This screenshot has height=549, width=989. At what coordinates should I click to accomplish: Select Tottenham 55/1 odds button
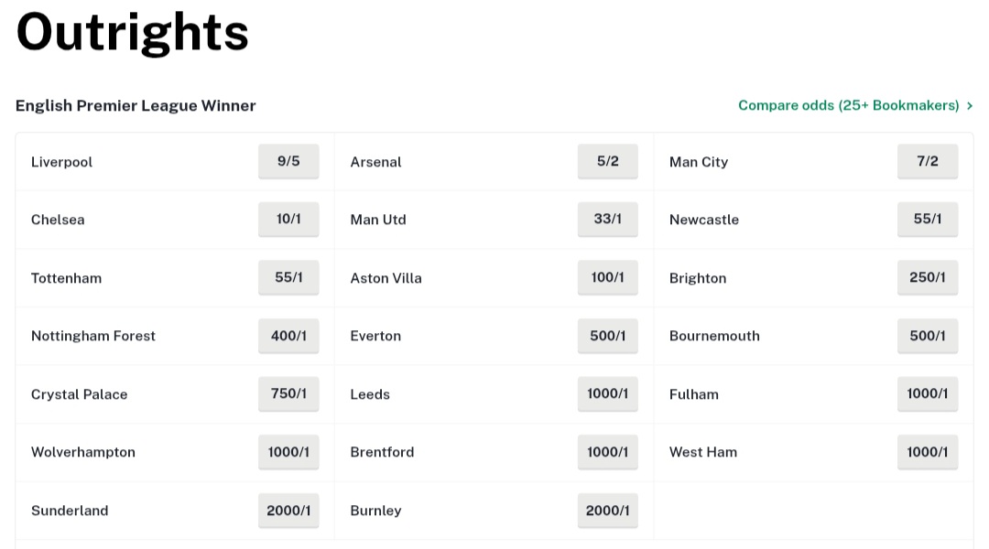pyautogui.click(x=288, y=277)
